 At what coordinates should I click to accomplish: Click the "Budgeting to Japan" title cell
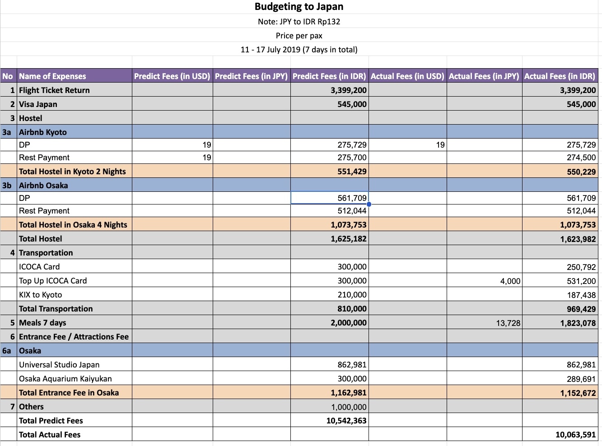click(x=299, y=7)
